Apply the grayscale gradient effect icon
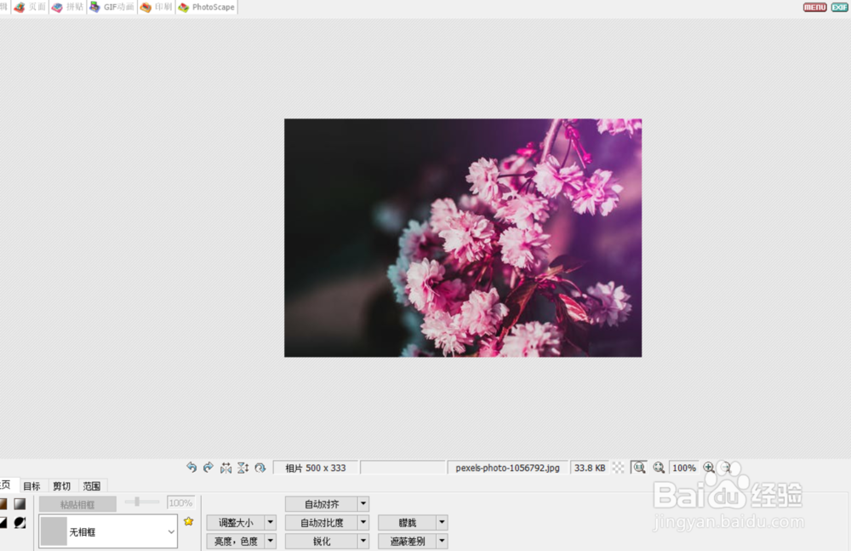 tap(20, 504)
